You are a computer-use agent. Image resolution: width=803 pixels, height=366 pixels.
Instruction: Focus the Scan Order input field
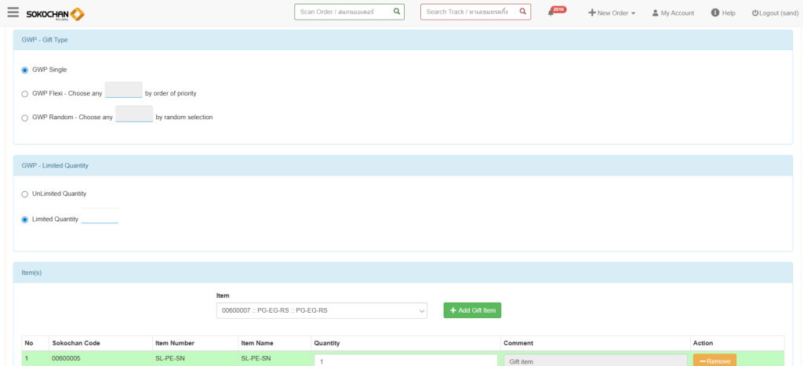(343, 12)
